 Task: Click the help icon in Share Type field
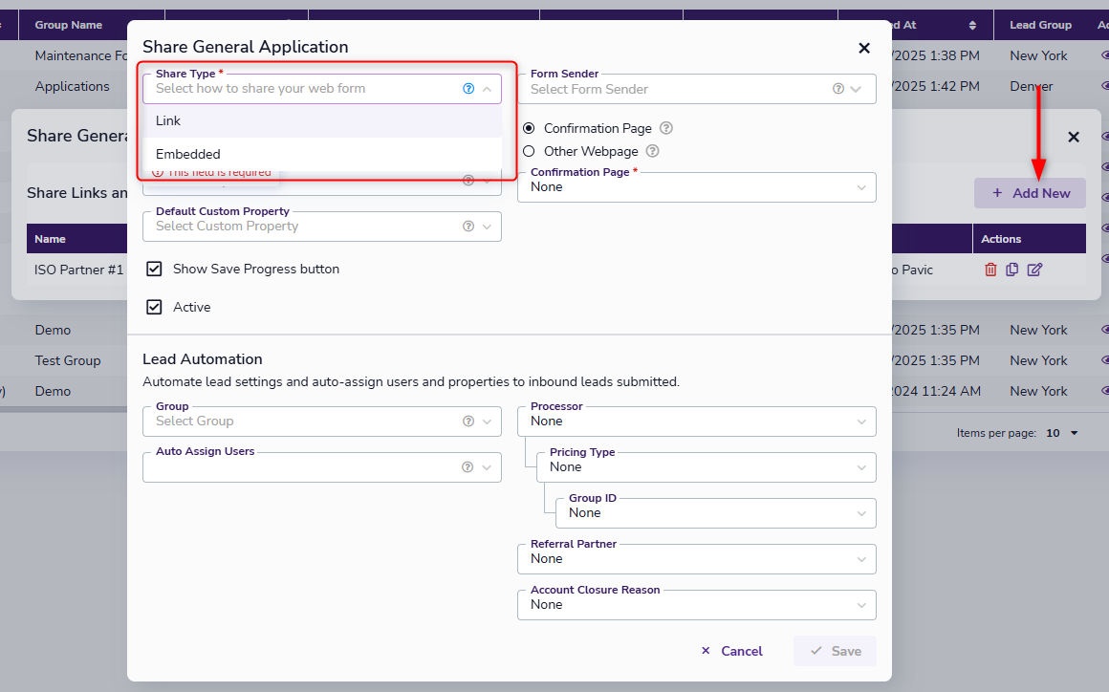[x=468, y=88]
